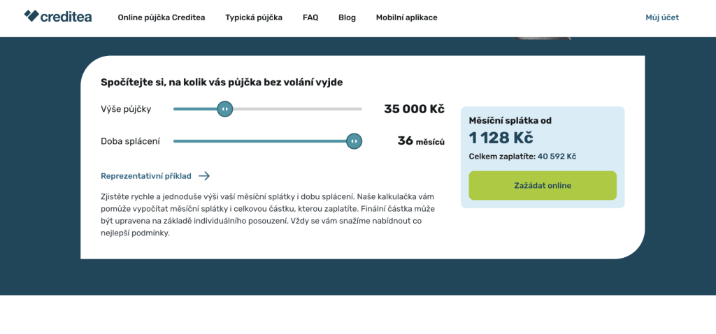The width and height of the screenshot is (716, 334).
Task: Visit the Blog from the navigation
Action: coord(347,17)
